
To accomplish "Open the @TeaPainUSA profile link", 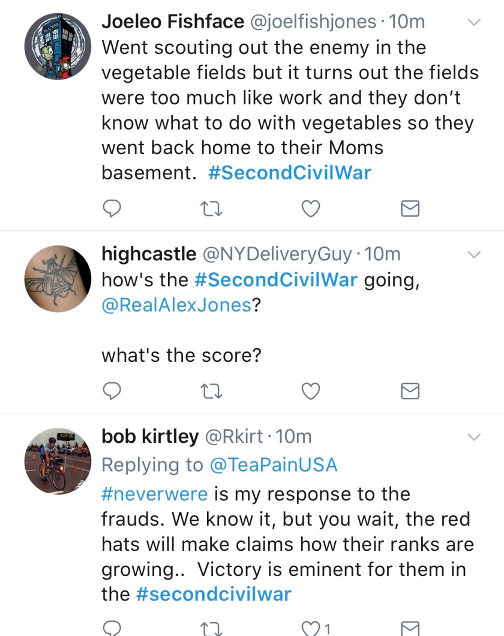I will pyautogui.click(x=273, y=464).
